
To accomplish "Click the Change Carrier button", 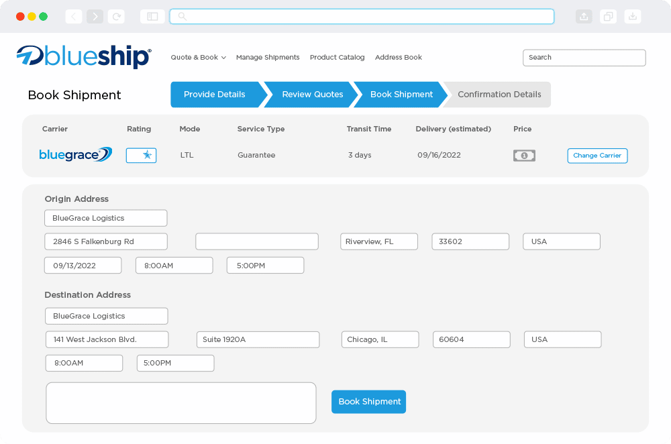I will (597, 156).
